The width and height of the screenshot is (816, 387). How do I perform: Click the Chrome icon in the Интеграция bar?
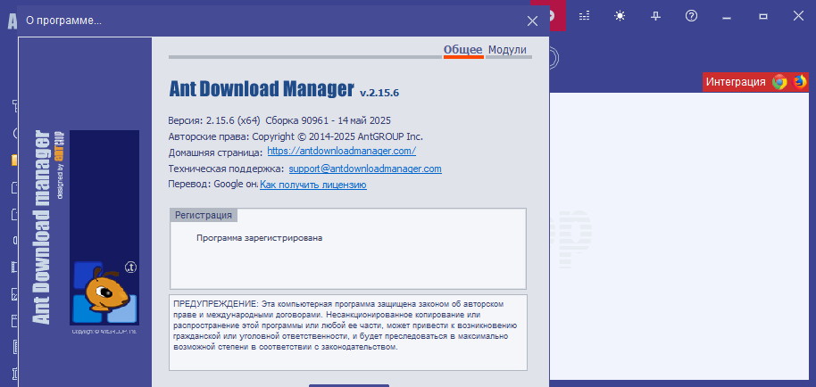[779, 82]
